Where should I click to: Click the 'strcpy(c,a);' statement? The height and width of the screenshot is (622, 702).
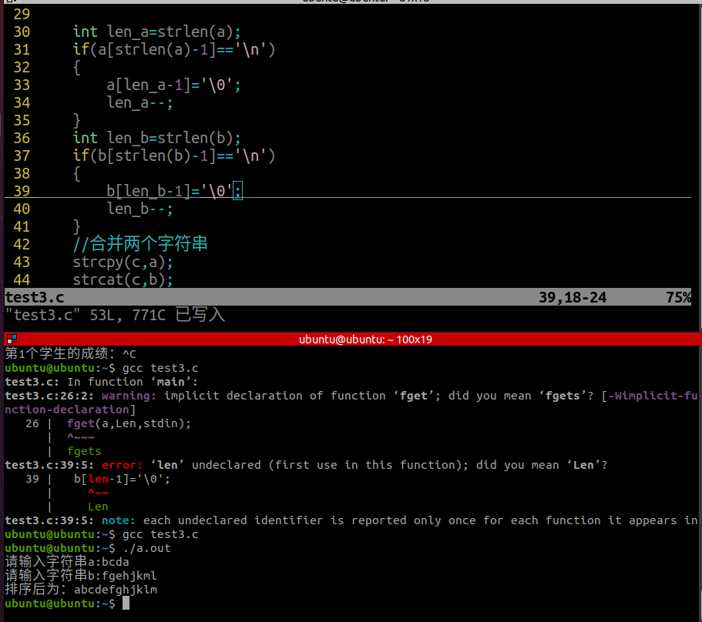123,262
